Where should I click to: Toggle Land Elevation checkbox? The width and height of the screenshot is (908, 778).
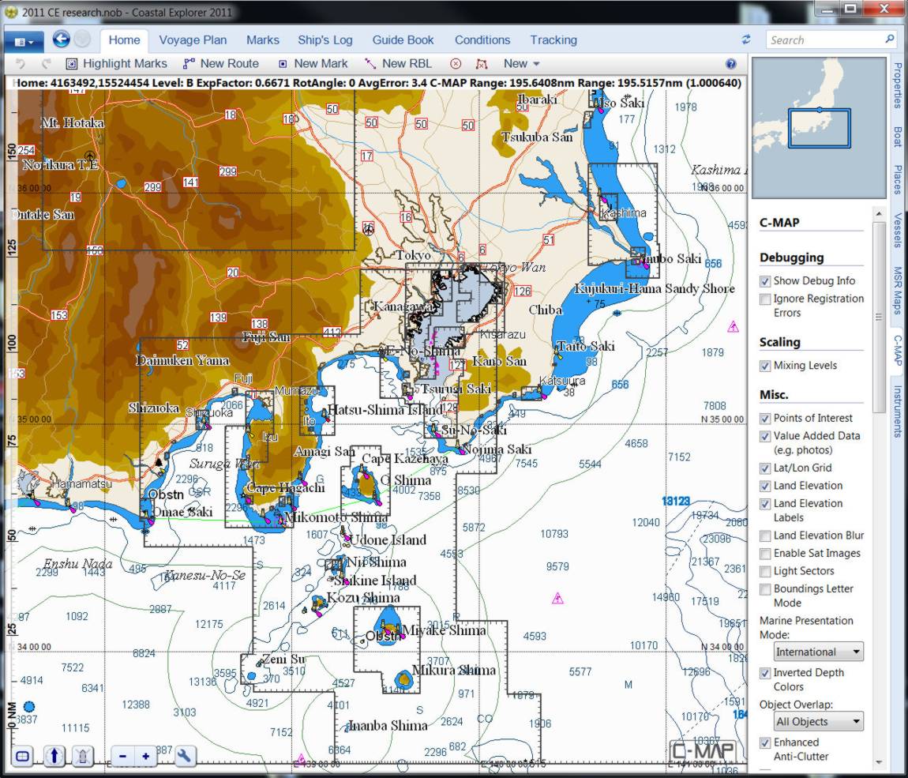765,486
